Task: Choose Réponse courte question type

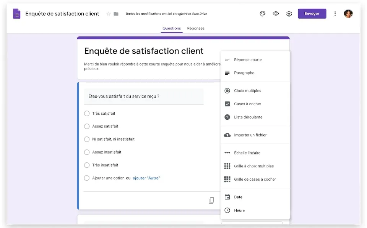Action: tap(255, 59)
